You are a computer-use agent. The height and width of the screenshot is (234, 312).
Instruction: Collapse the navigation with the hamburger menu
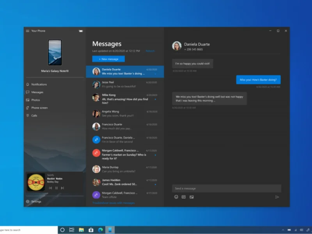27,31
